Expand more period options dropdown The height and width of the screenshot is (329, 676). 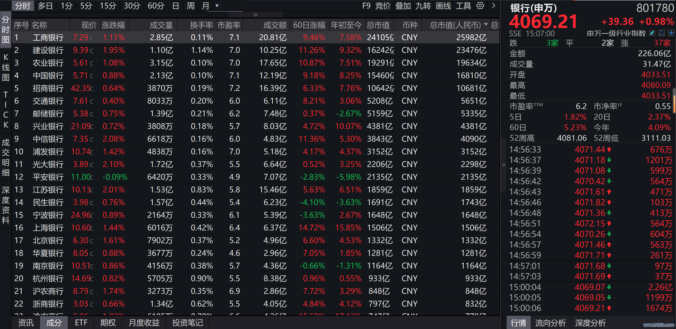(217, 6)
